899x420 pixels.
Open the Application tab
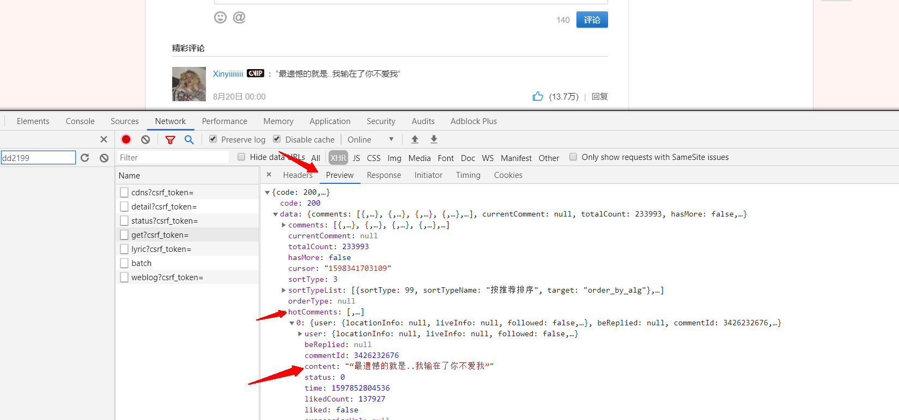330,121
